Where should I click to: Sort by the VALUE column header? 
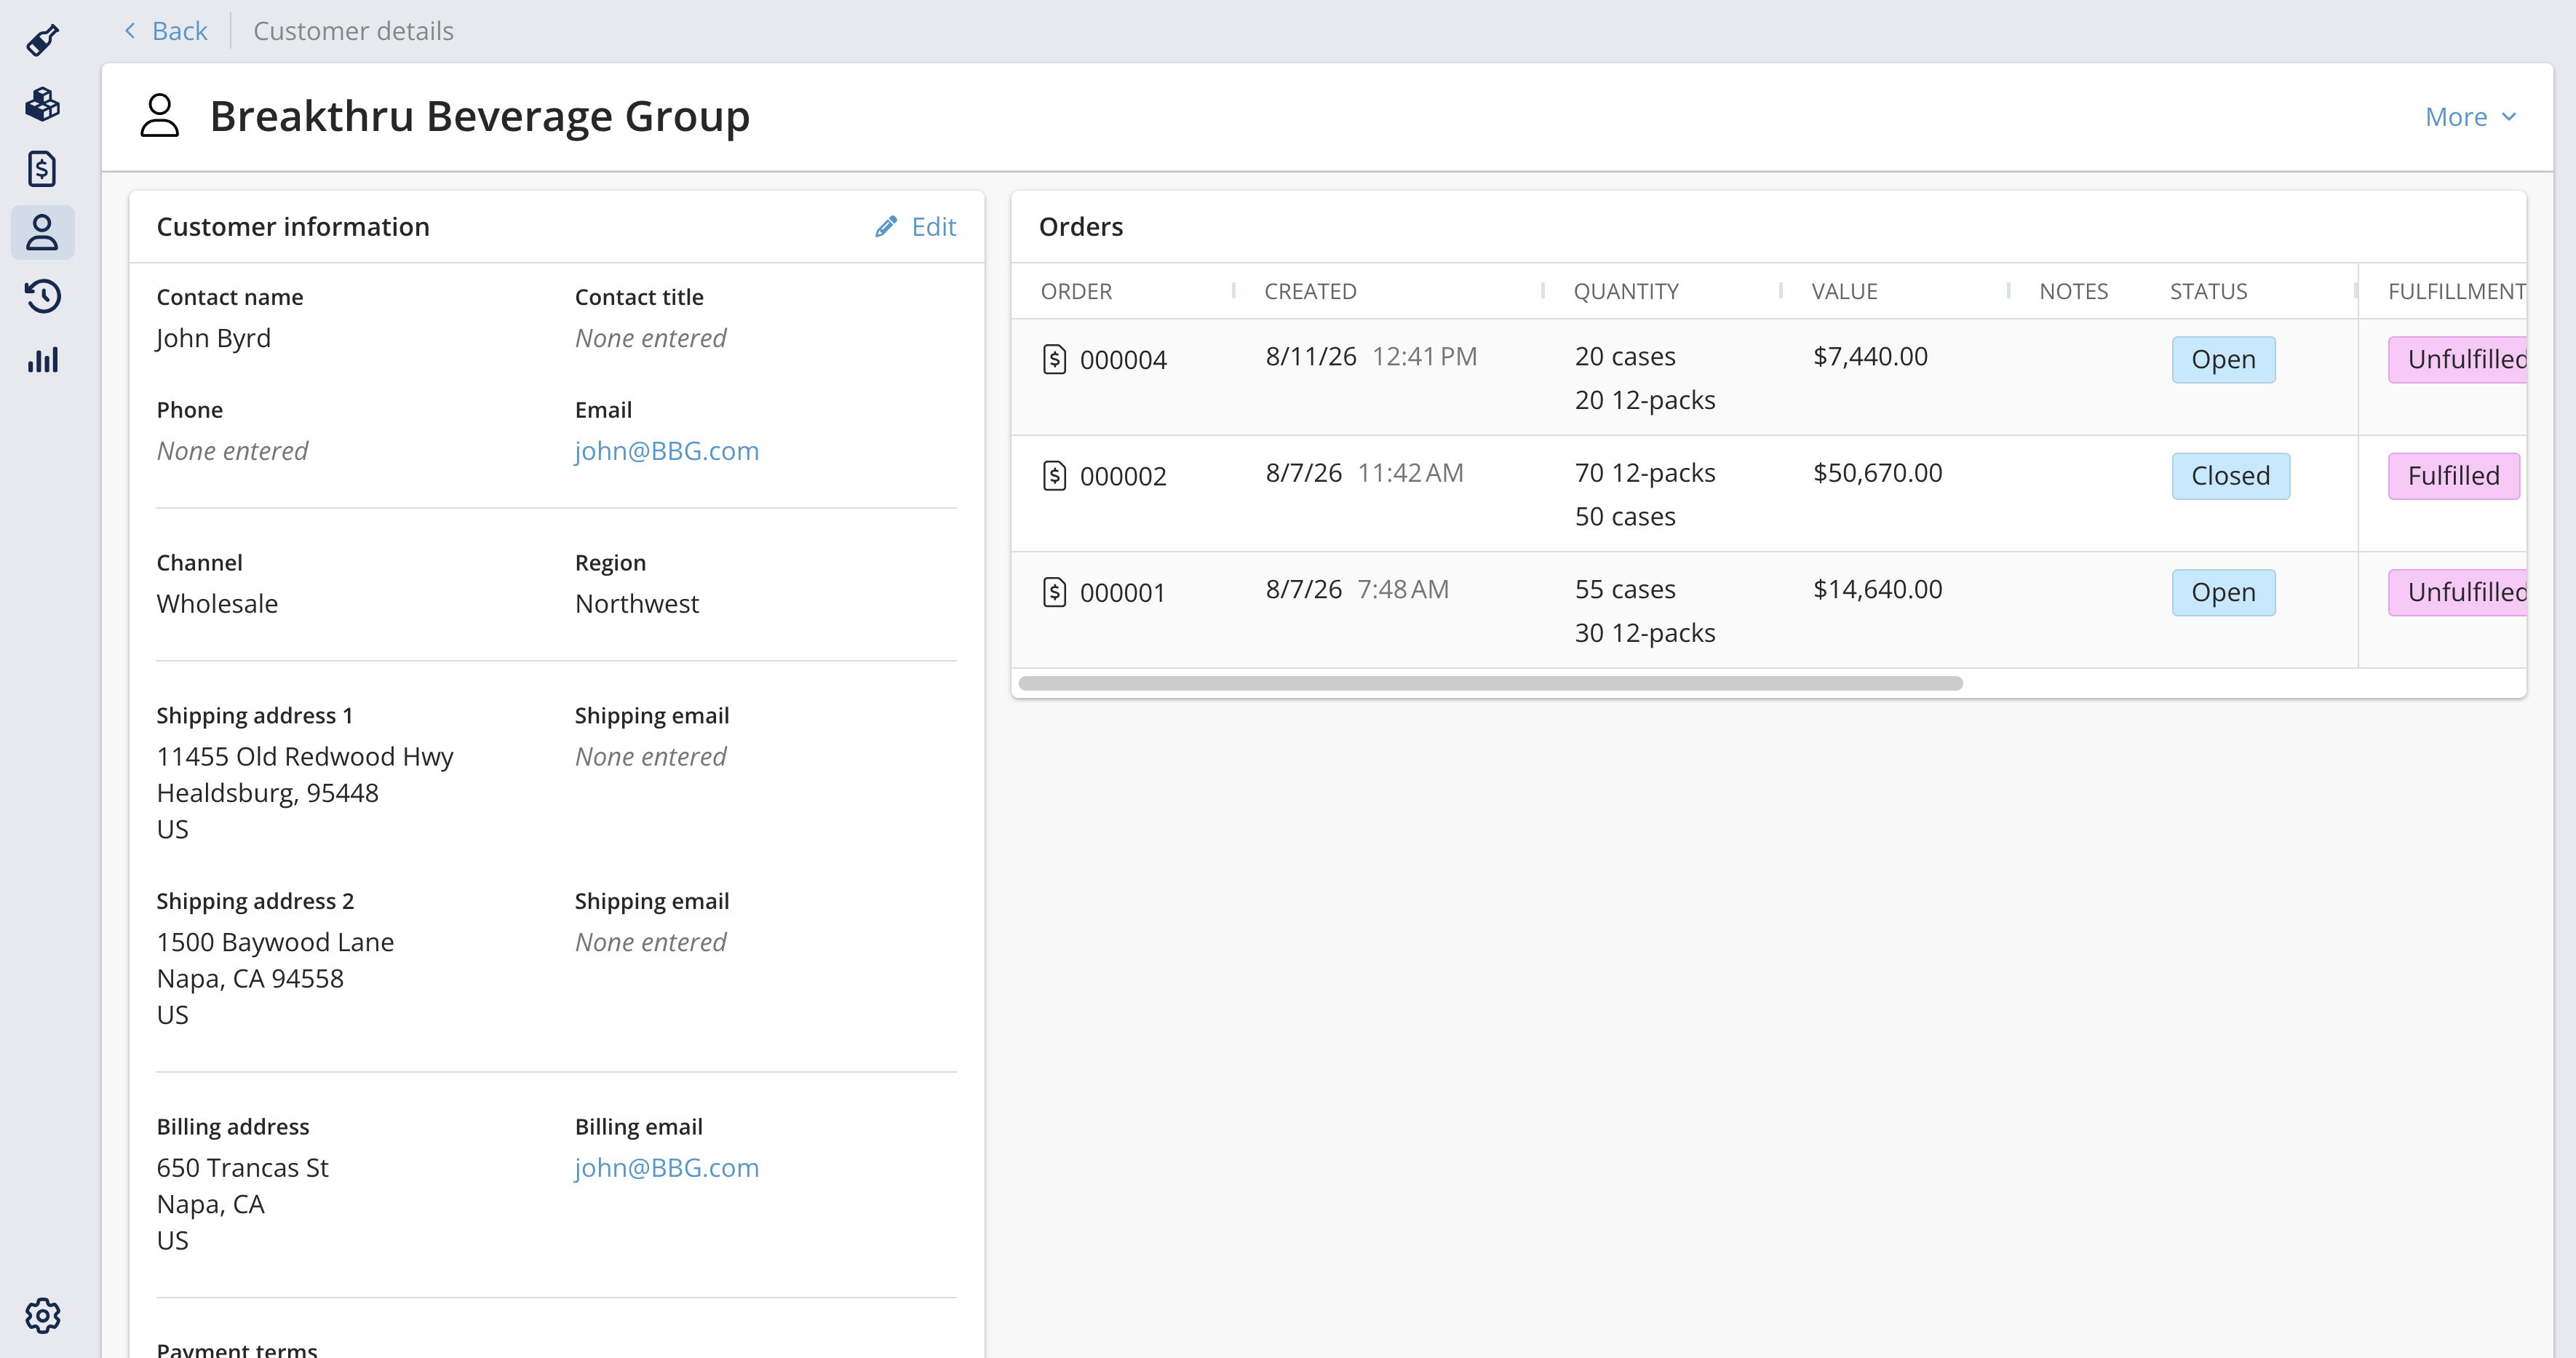tap(1844, 291)
